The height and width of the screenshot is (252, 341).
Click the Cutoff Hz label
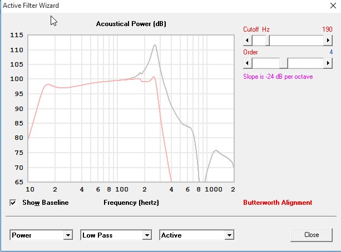coord(256,29)
